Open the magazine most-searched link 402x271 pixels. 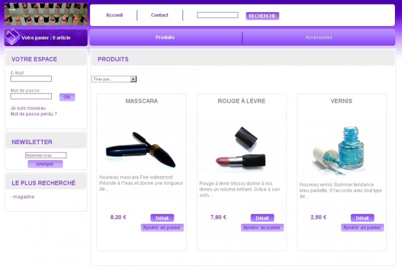[x=24, y=197]
